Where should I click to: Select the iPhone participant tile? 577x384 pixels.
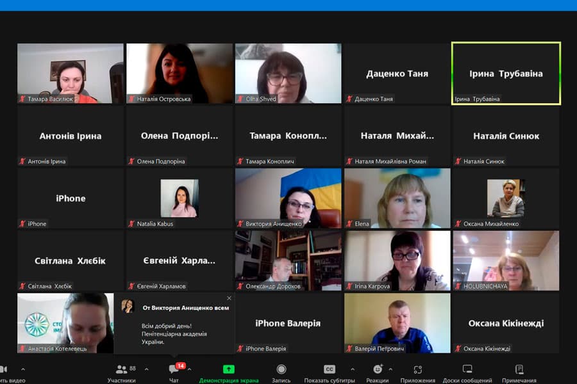[71, 198]
